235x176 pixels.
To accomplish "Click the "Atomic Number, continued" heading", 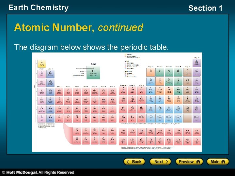I will coord(79,27).
